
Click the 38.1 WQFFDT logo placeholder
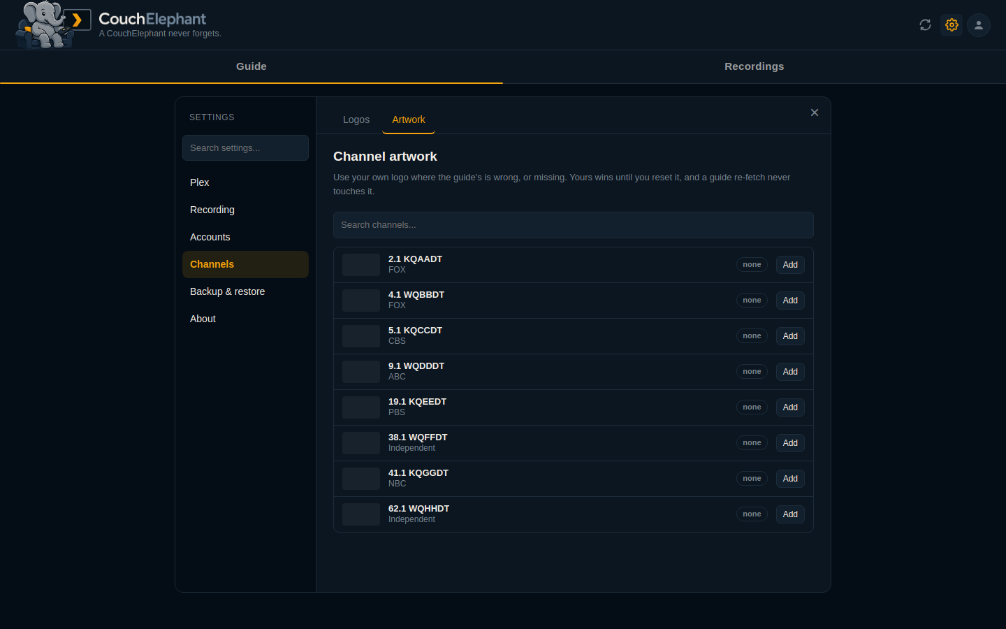pos(361,443)
